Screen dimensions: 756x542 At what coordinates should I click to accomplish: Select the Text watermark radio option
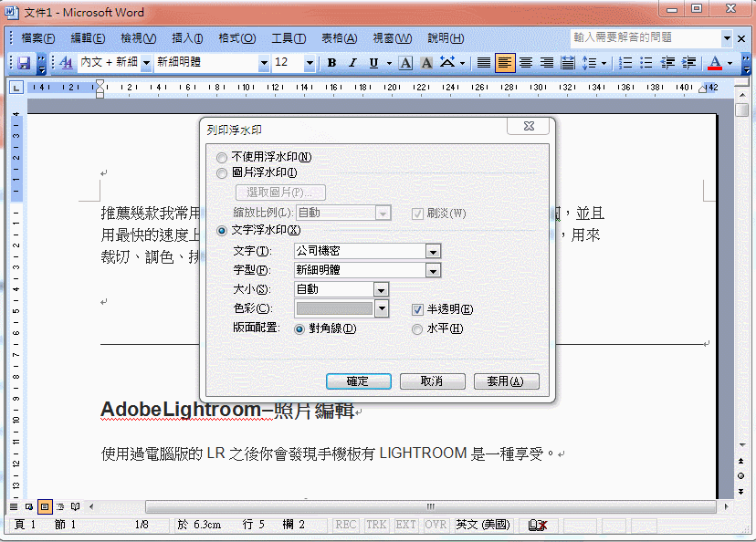pos(222,231)
